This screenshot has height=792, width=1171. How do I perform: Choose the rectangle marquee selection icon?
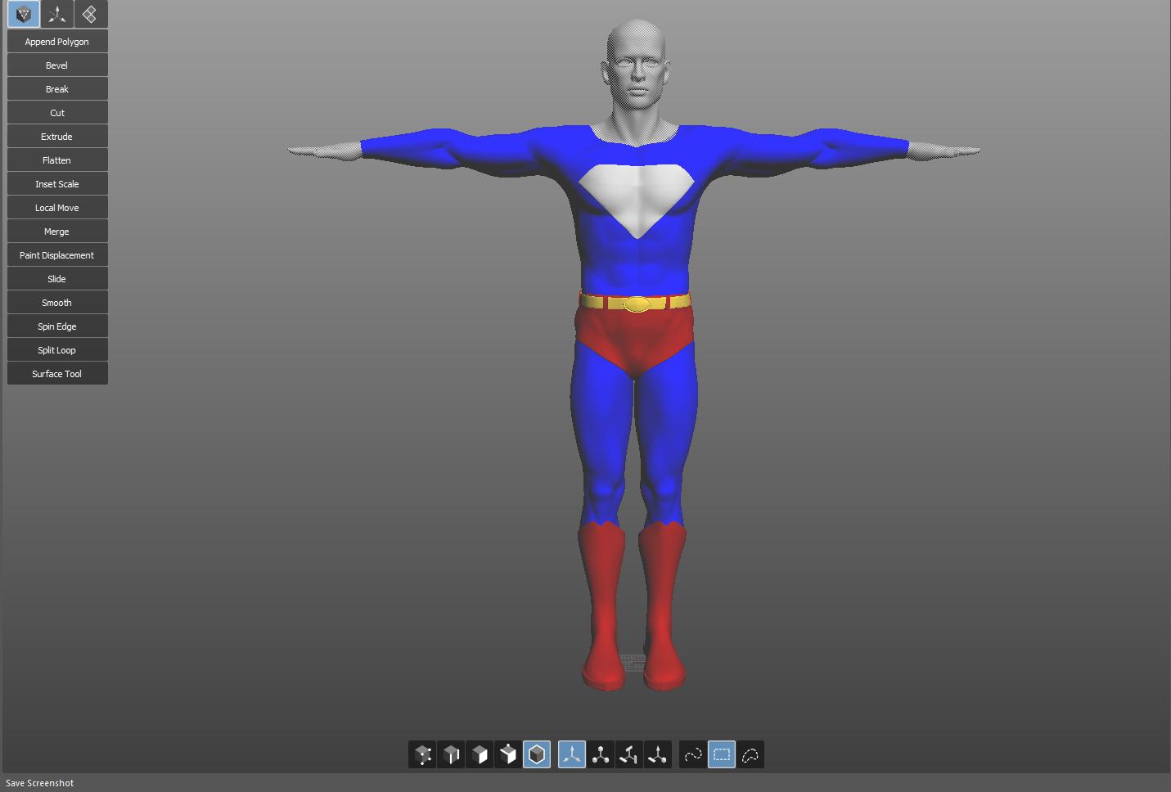722,754
